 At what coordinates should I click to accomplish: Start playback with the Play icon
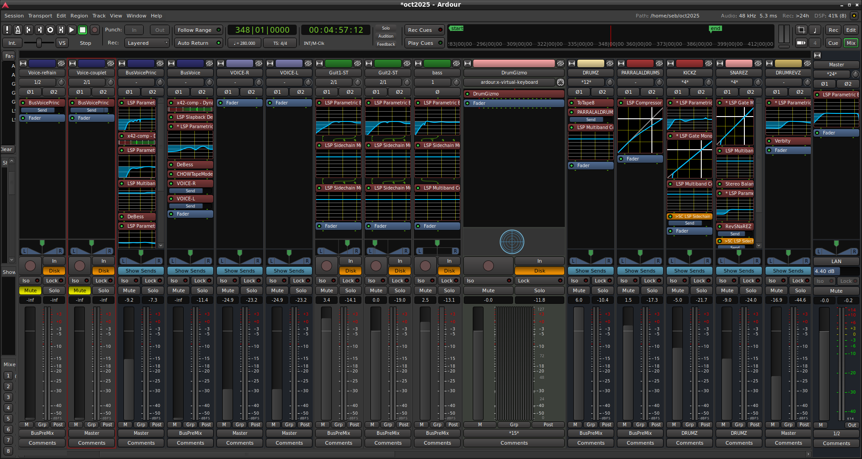71,30
